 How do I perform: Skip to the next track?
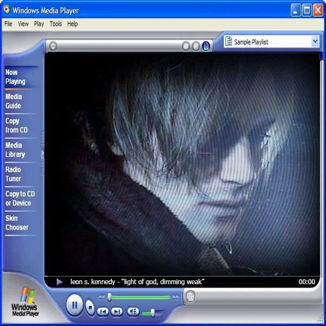click(x=117, y=311)
